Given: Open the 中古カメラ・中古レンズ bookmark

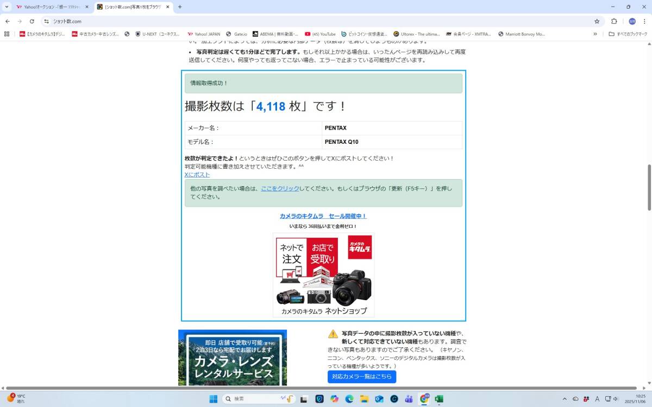Looking at the screenshot, I should (x=95, y=34).
